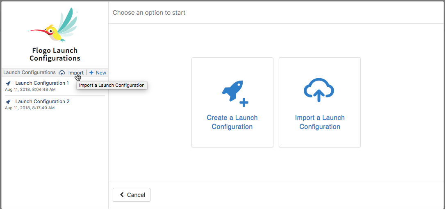The width and height of the screenshot is (446, 210).
Task: Select the Aug 11, 2018, 8:17:49 AM timestamp
Action: coord(30,108)
